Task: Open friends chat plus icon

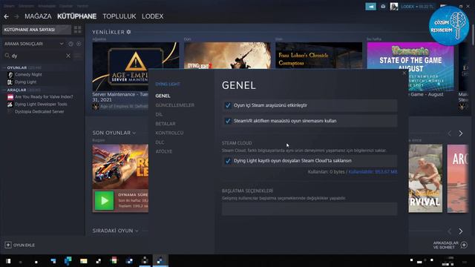Action: point(464,245)
